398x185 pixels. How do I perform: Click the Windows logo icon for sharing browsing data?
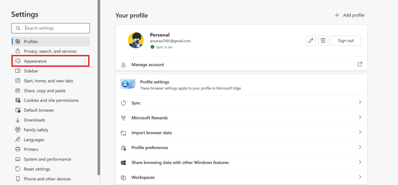coord(124,163)
